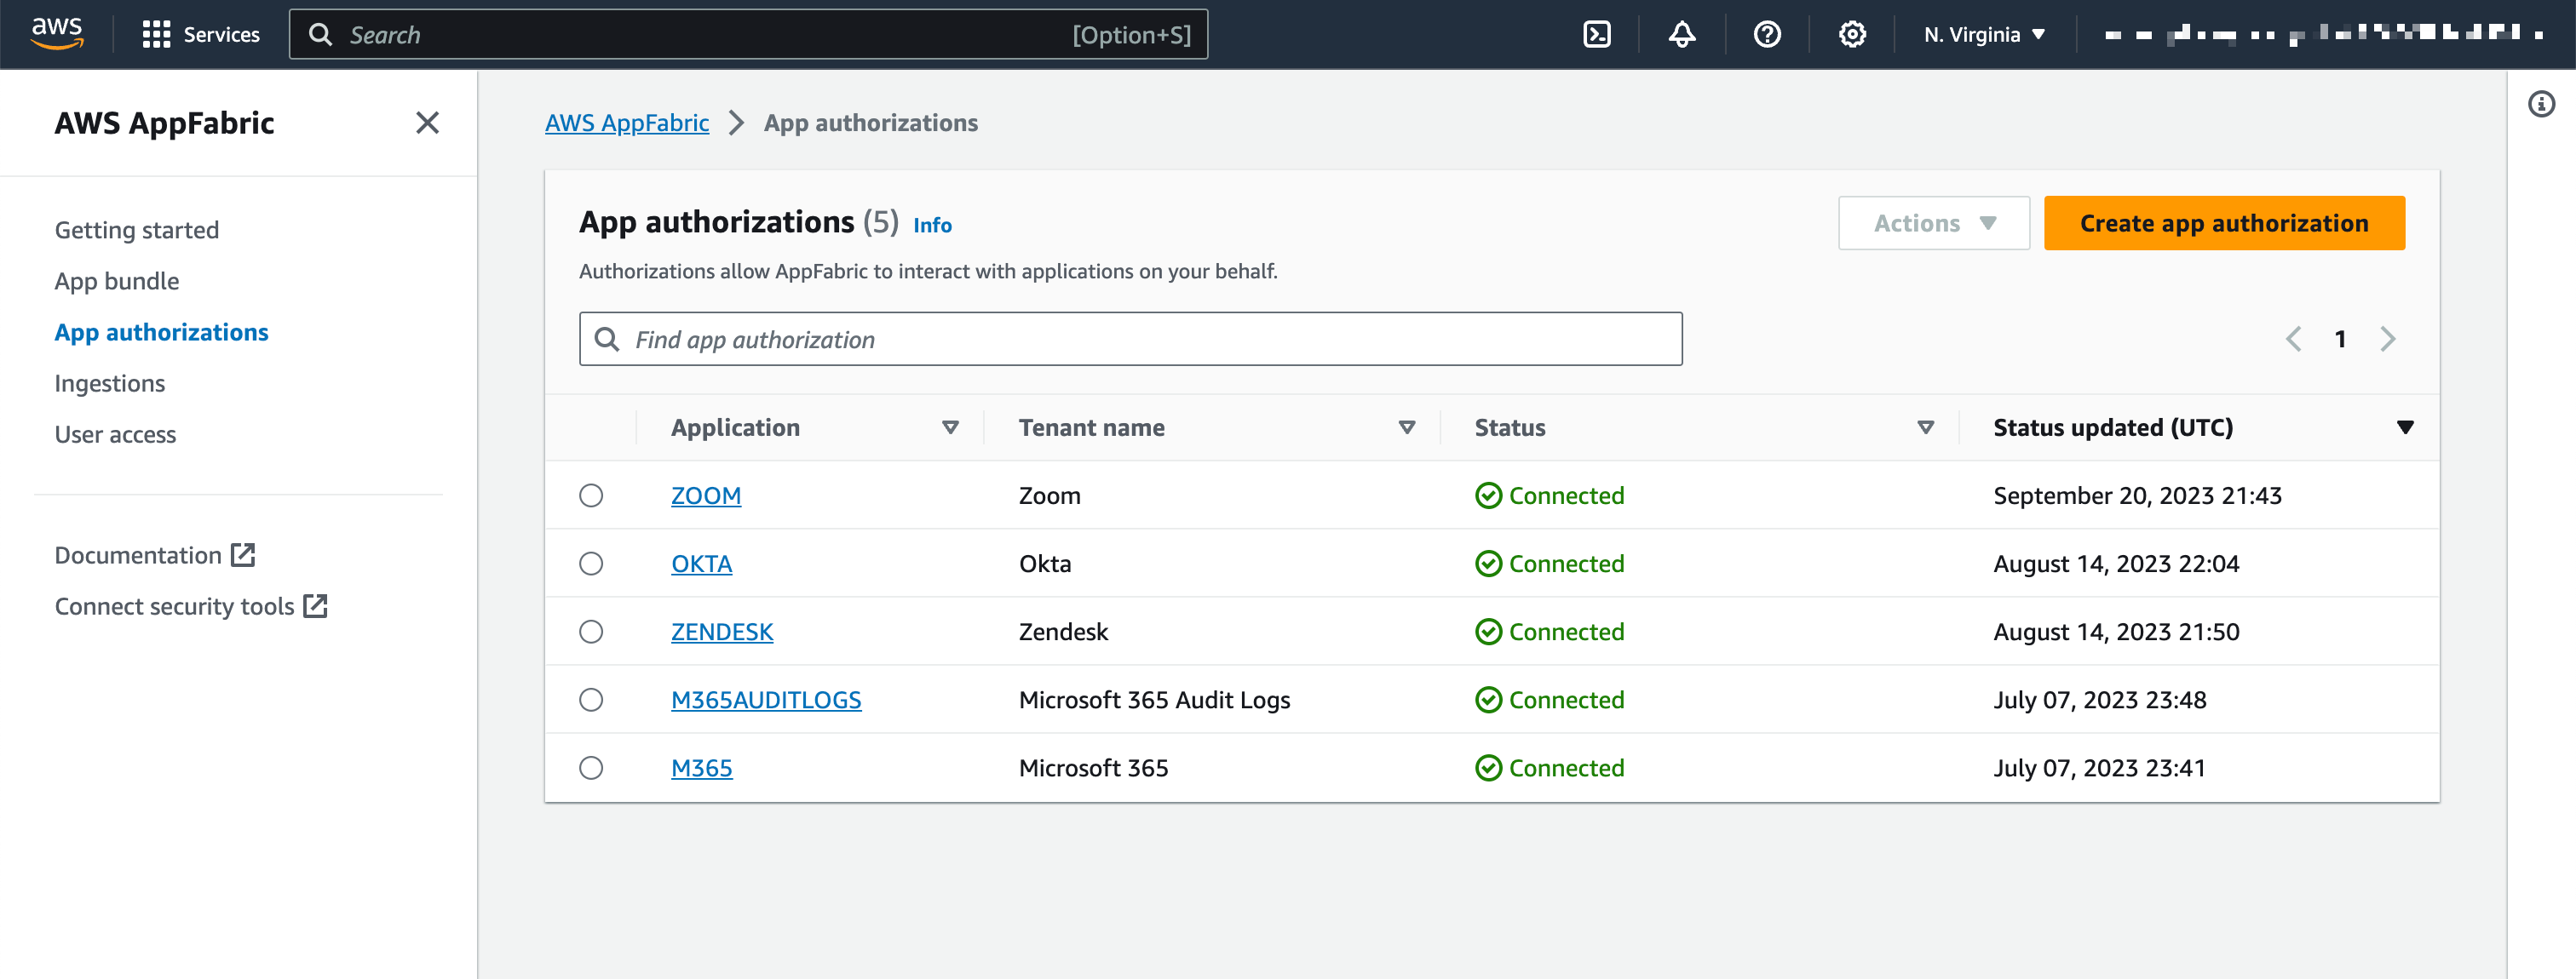Click the AWS logo to go home
Image resolution: width=2576 pixels, height=979 pixels.
pos(57,33)
